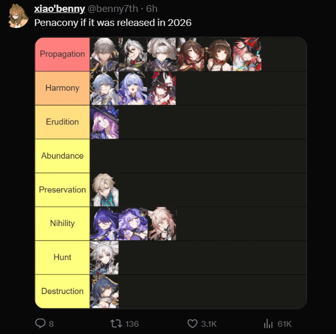Click the pink-haired character in Nihility row
Screen dimensions: 336x334
tap(162, 224)
